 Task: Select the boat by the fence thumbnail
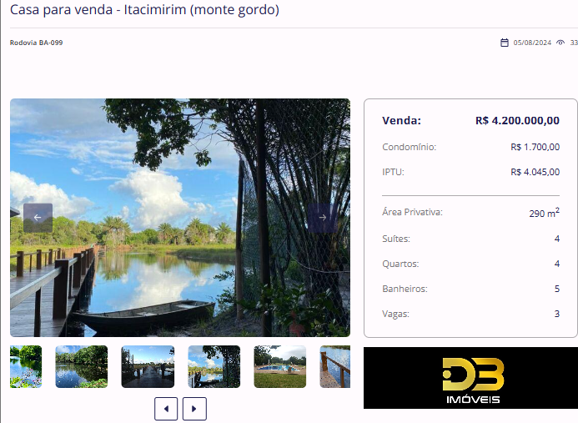[x=214, y=366]
